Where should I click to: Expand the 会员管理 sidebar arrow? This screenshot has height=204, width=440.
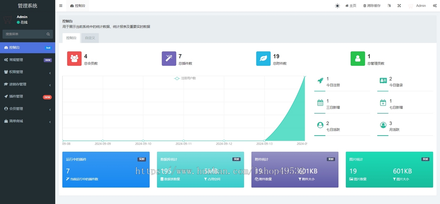coord(50,109)
